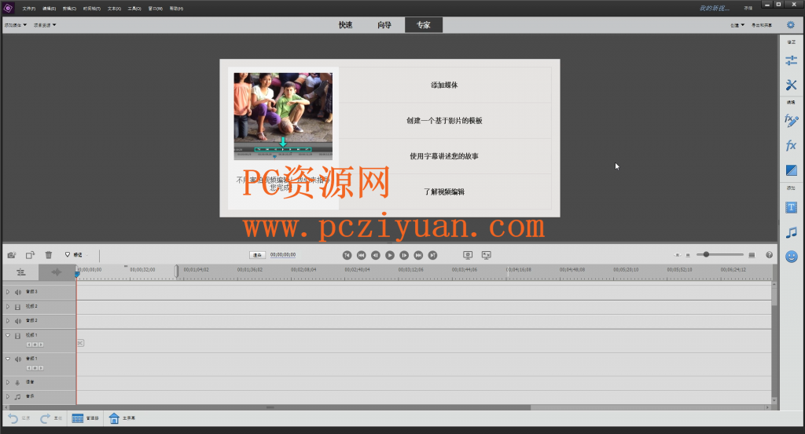Toggle audio waveform view button in timeline header

[x=57, y=272]
